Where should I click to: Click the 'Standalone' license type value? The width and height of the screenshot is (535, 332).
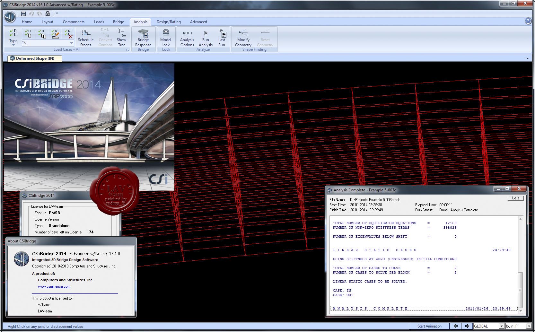click(x=59, y=226)
